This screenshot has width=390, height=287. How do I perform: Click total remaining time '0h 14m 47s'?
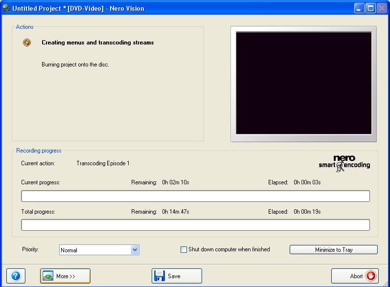pyautogui.click(x=176, y=212)
